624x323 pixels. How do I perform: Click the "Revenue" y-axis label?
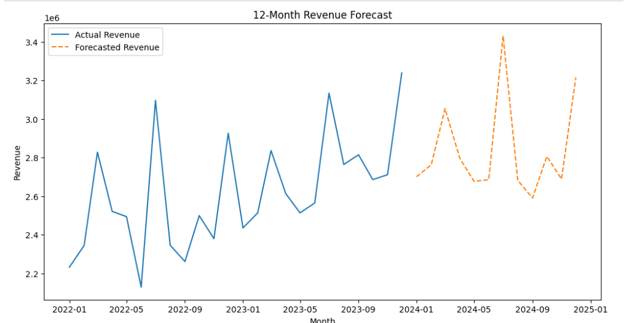17,162
